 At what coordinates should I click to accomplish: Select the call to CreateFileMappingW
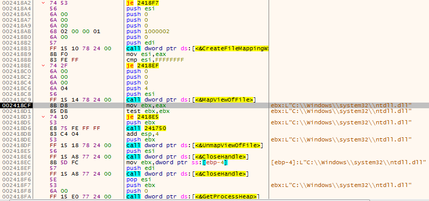[x=197, y=49]
